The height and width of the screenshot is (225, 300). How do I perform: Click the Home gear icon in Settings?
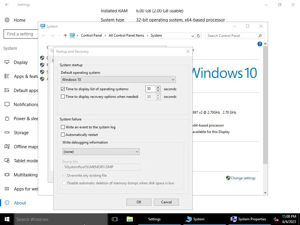coord(7,20)
